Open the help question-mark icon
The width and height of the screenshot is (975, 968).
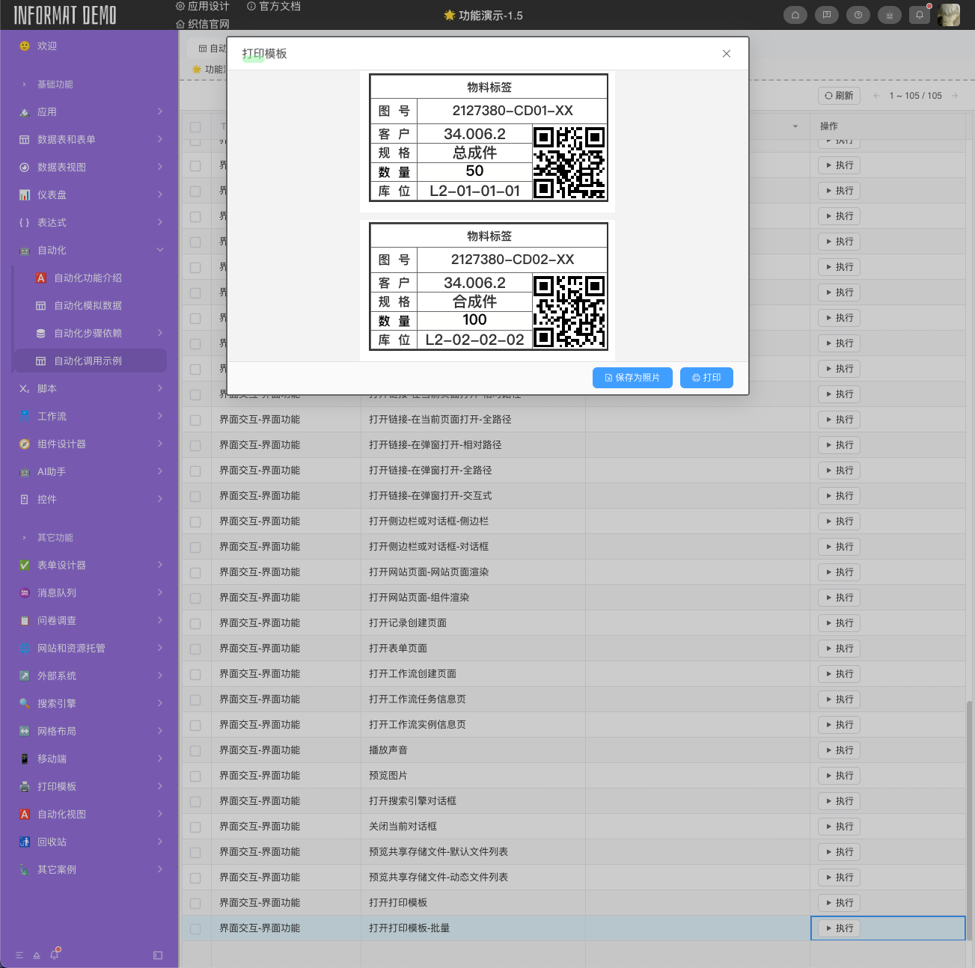(x=858, y=15)
